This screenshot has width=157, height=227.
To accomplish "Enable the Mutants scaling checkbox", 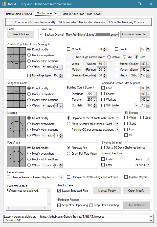I will click(x=69, y=49).
